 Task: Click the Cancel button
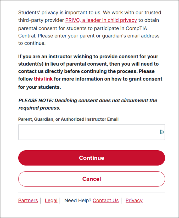click(x=92, y=179)
